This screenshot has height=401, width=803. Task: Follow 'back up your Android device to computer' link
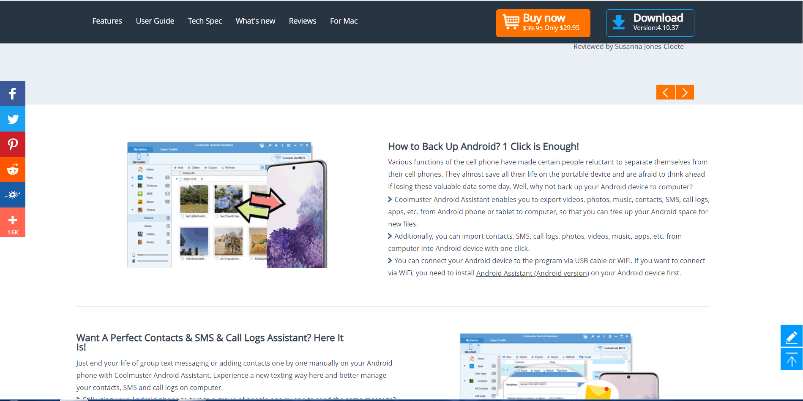tap(623, 187)
